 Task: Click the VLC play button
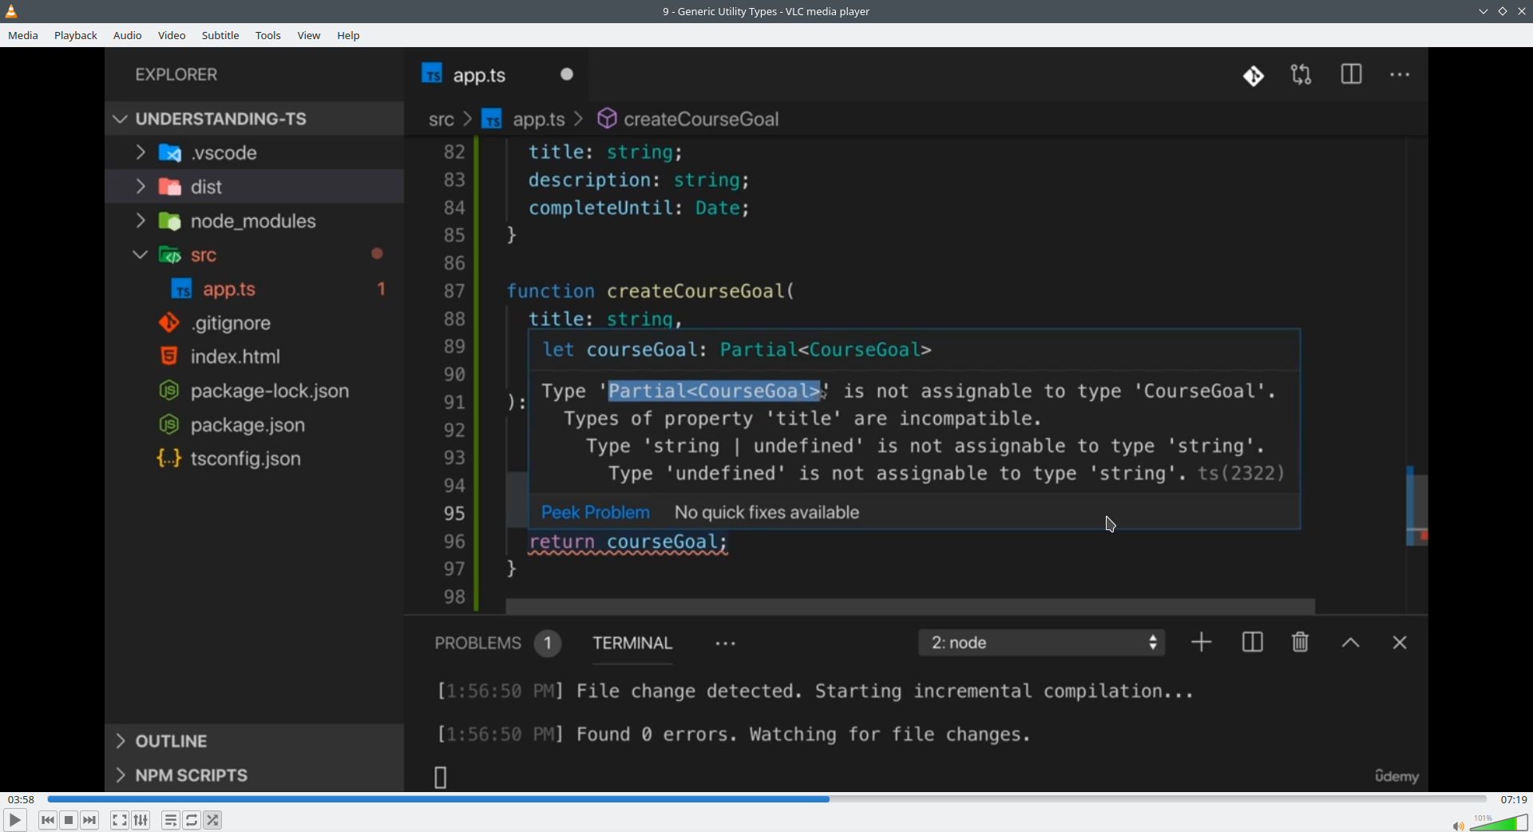[14, 820]
